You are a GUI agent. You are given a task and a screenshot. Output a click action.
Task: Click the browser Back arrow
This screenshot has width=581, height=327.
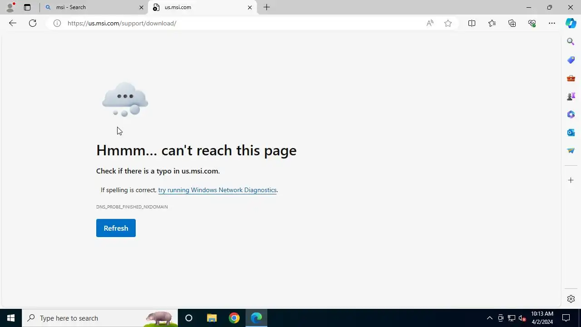[x=13, y=23]
